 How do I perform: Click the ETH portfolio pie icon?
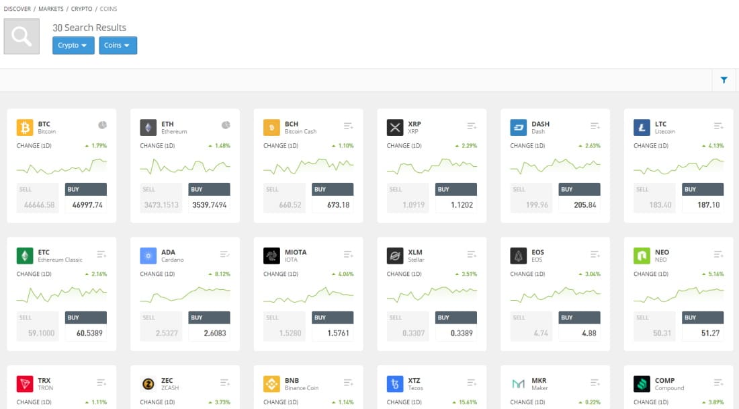[226, 125]
